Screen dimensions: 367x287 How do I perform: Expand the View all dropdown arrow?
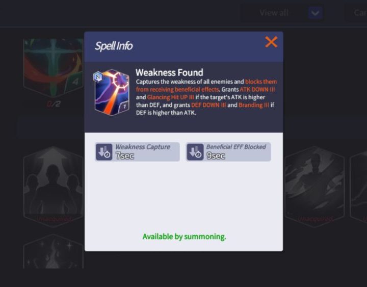coord(316,13)
